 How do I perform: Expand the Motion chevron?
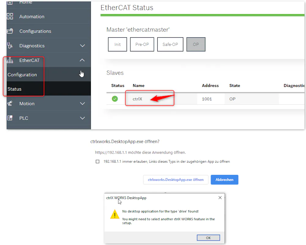83,104
